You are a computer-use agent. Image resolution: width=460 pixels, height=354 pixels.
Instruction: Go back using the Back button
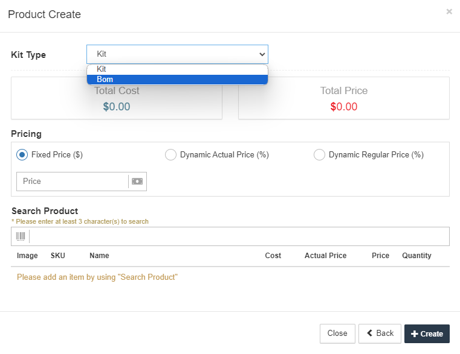tap(380, 333)
